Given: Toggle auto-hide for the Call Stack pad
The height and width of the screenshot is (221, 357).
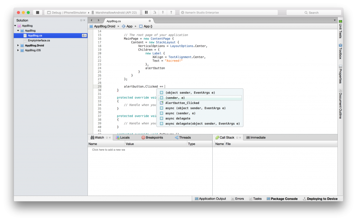Looking at the screenshot, I should point(237,137).
